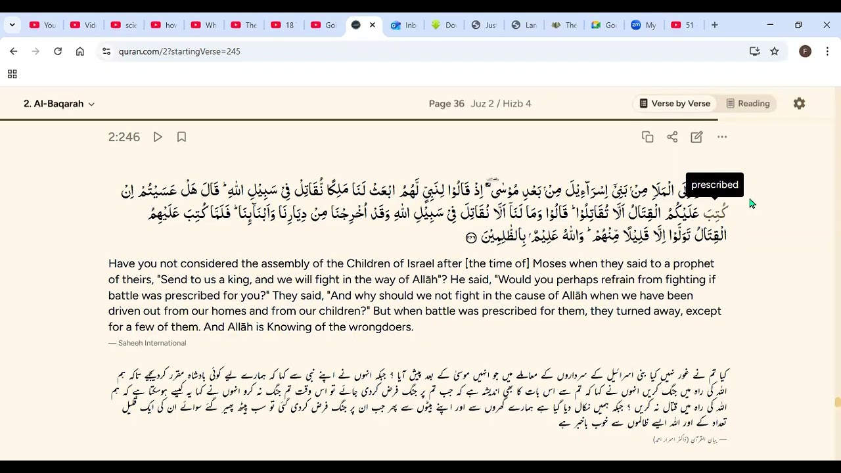
Task: Switch to the Outlook 'Inb' tab
Action: tap(403, 25)
